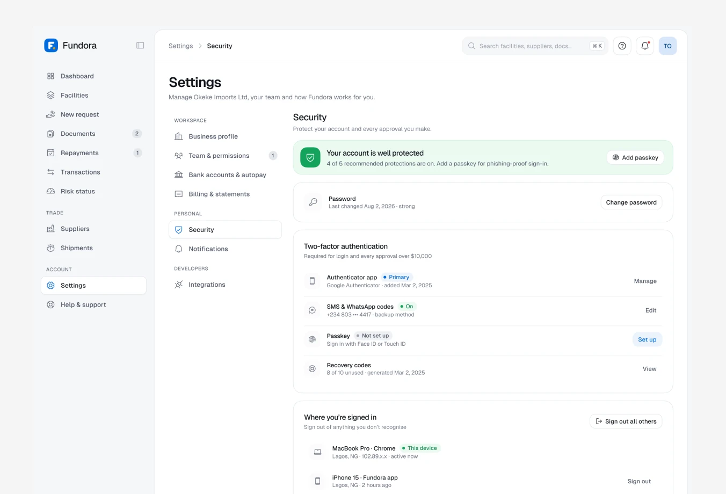
Task: Click the Add passkey button
Action: (x=635, y=157)
